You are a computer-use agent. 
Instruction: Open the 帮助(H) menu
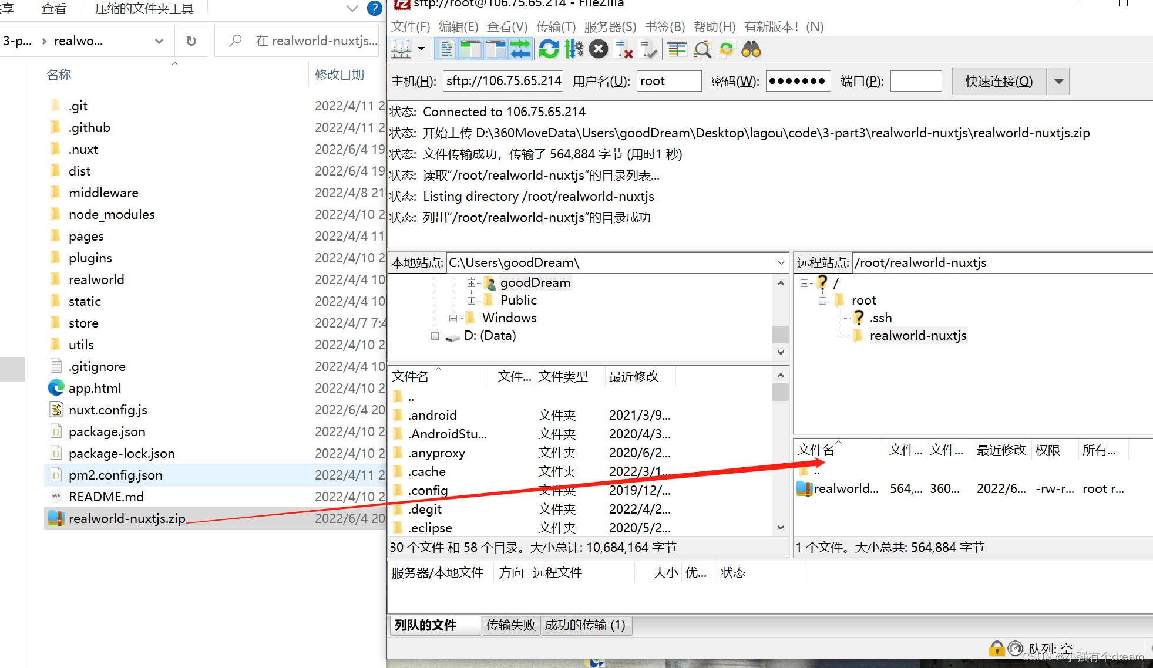tap(714, 26)
